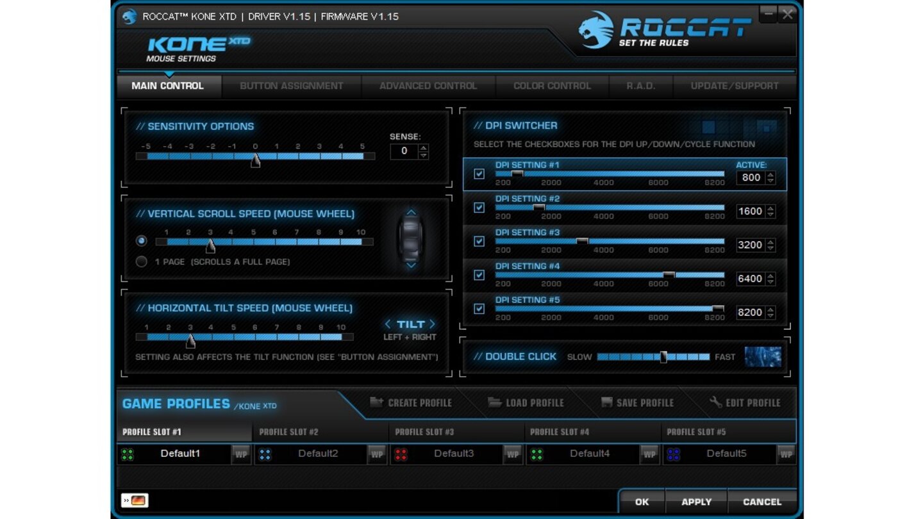Click the WP button next to Default1
923x519 pixels.
pyautogui.click(x=241, y=454)
